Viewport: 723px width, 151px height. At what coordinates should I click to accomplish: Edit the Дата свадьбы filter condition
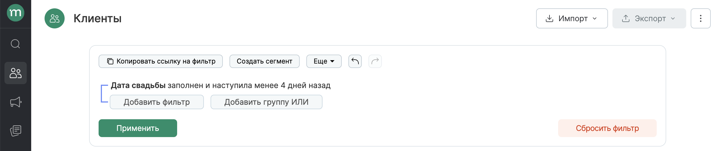coord(220,85)
